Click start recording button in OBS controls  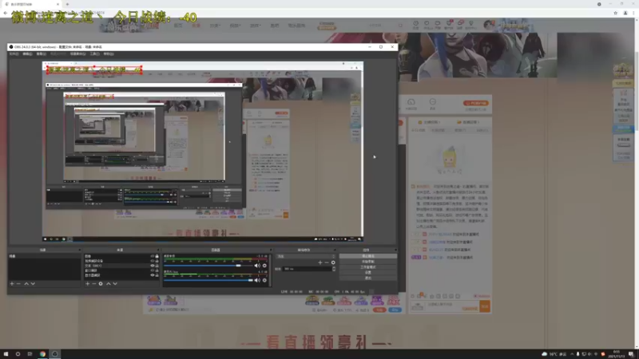point(368,262)
